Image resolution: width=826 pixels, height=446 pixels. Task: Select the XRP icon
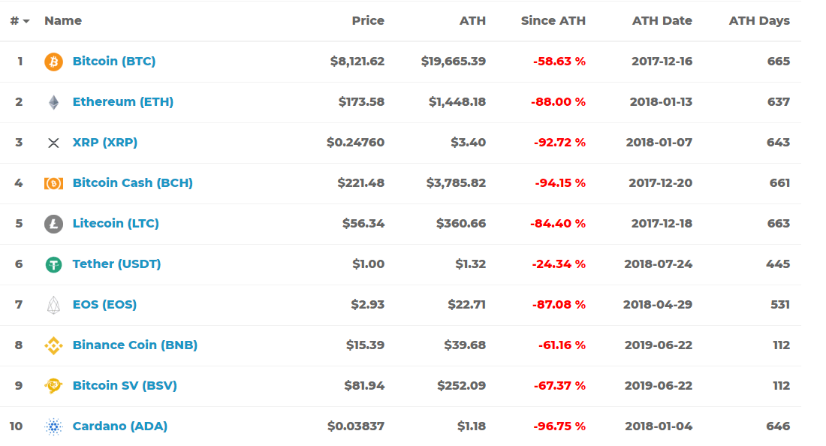[x=53, y=142]
